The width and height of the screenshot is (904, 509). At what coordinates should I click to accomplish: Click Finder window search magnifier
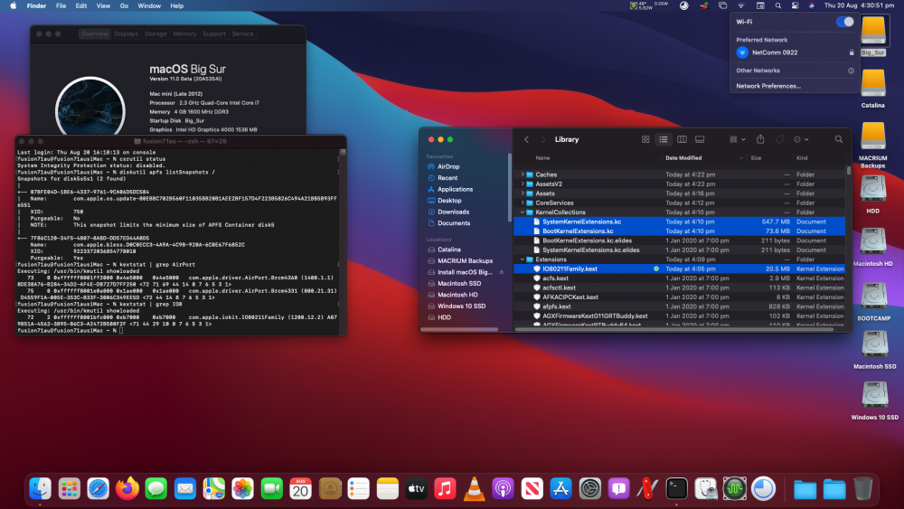[838, 139]
